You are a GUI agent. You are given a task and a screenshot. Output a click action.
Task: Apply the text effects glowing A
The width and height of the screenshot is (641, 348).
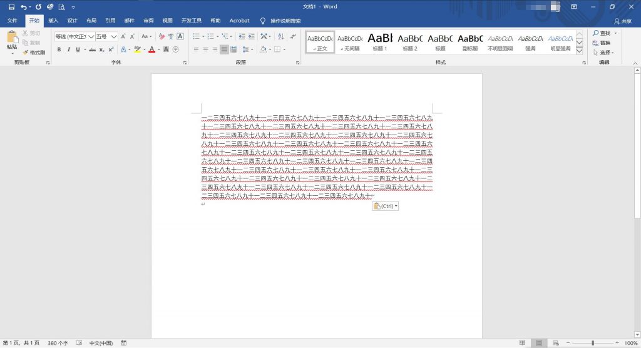pyautogui.click(x=123, y=49)
